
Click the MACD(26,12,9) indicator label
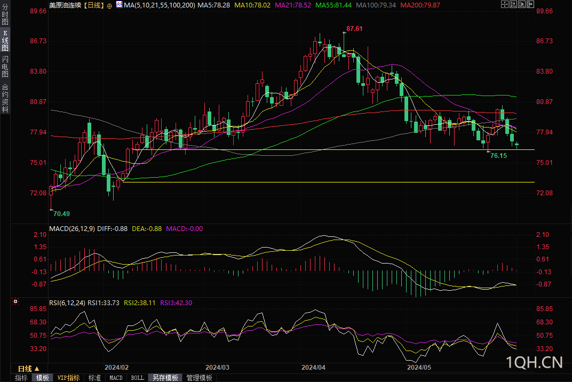(72, 229)
